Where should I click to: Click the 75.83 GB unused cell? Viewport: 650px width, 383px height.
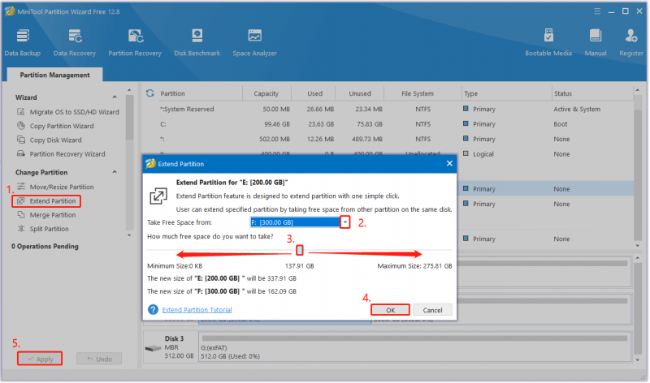(367, 124)
